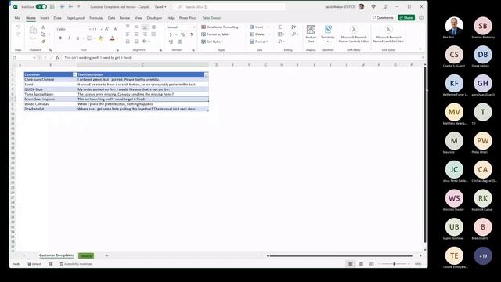
Task: Click the AutoSum sigma icon
Action: 280,27
